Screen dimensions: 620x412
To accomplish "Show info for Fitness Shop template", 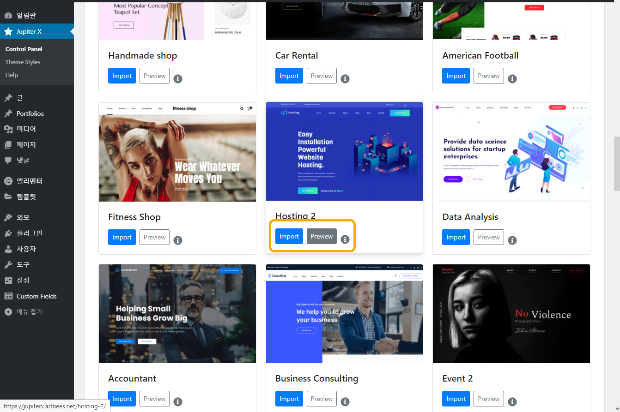I will (178, 240).
